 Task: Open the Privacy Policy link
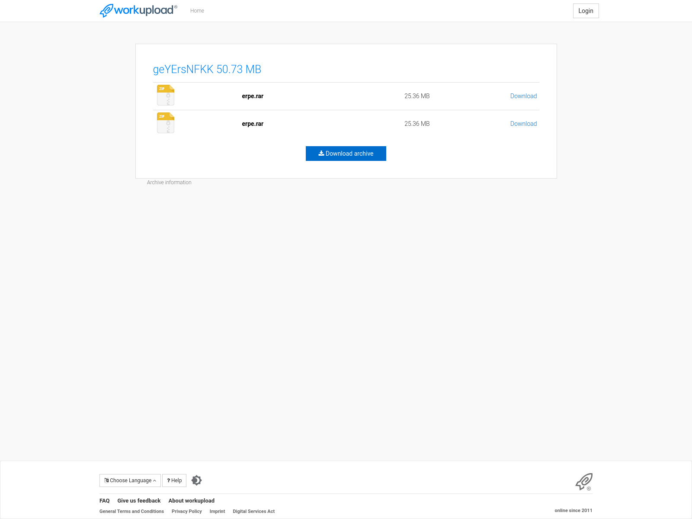187,511
